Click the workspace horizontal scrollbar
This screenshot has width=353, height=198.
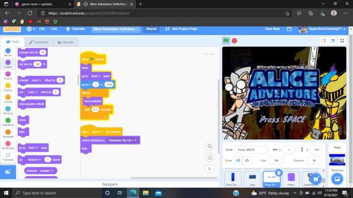click(x=174, y=178)
